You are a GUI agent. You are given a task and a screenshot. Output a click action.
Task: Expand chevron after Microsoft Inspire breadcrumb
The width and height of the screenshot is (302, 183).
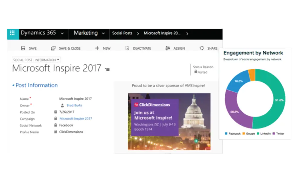coord(187,34)
